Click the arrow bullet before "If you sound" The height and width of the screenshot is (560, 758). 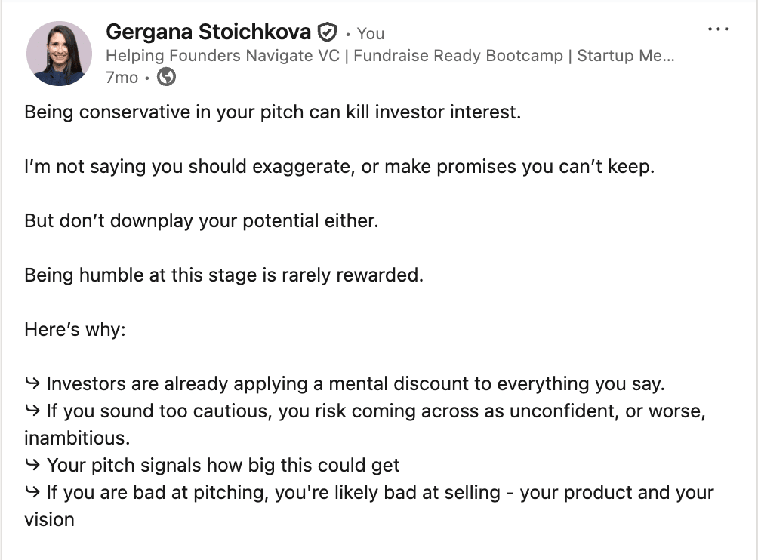pyautogui.click(x=32, y=411)
